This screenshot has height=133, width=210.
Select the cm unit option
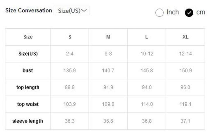(189, 13)
